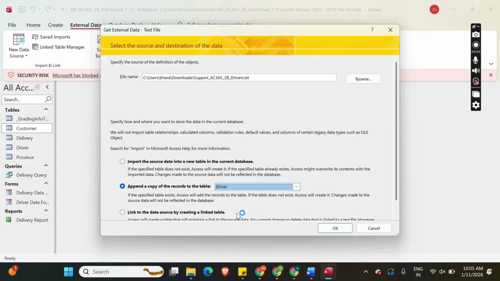Image resolution: width=500 pixels, height=281 pixels.
Task: Close the Get External Data dialog
Action: pos(390,30)
